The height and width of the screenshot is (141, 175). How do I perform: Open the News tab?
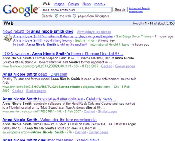[x=87, y=4]
